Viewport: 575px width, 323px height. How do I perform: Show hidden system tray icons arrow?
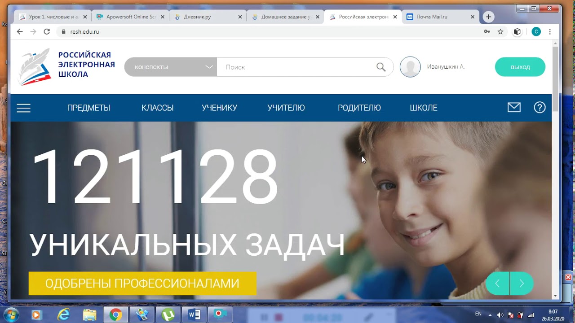click(x=490, y=314)
